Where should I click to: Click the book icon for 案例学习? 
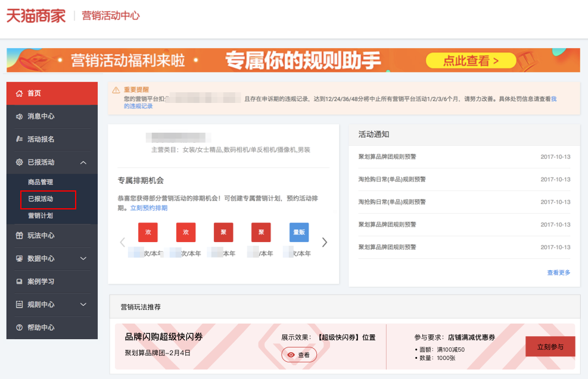tap(19, 281)
